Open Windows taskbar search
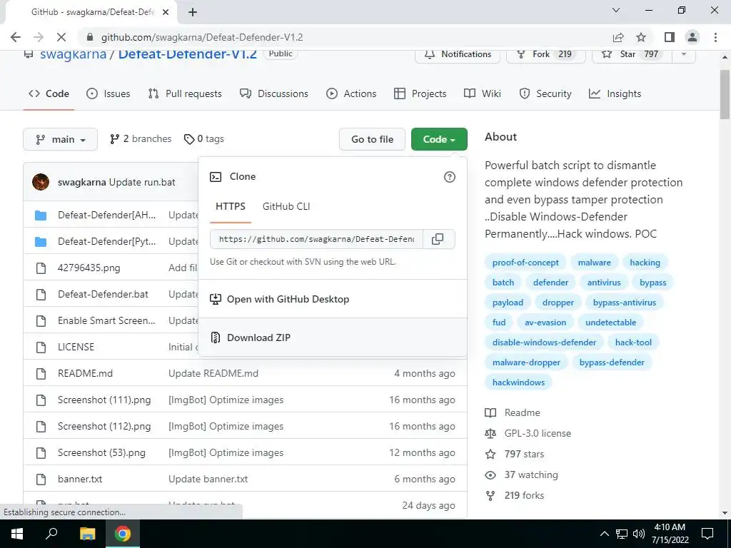Viewport: 731px width, 548px height. [51, 534]
